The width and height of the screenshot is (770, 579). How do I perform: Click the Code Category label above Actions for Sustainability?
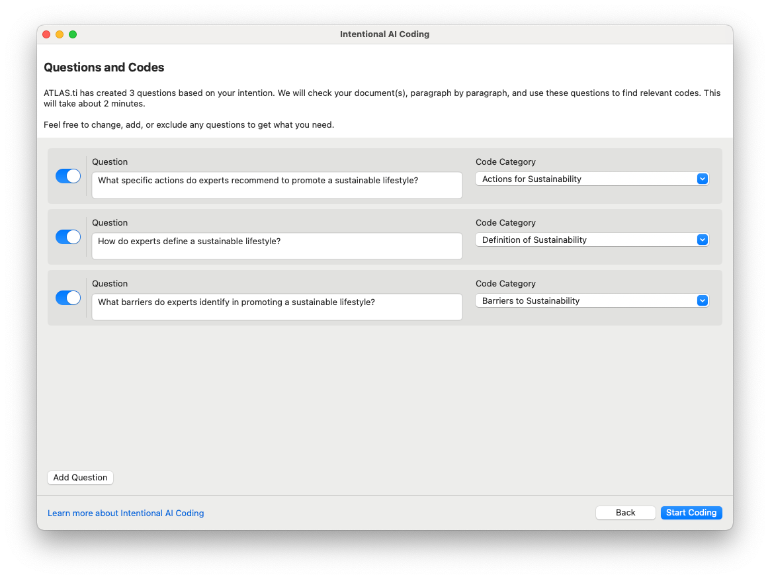click(505, 161)
